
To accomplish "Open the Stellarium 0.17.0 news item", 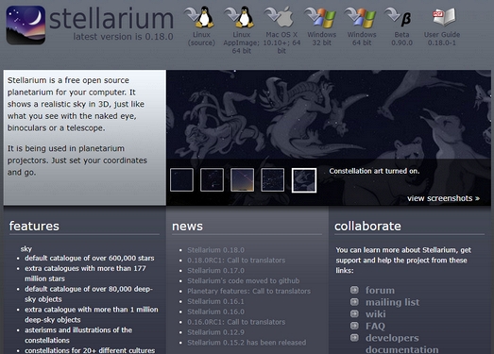I will pyautogui.click(x=215, y=271).
